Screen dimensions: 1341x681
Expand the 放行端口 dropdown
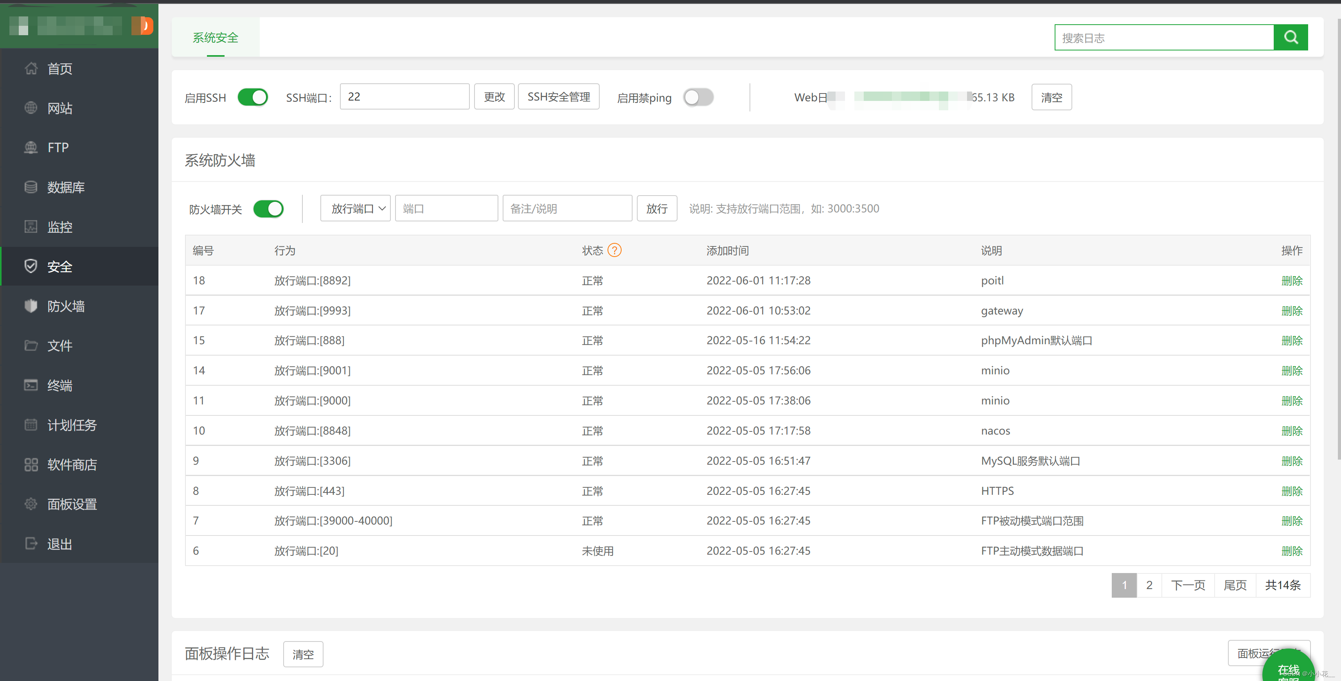[356, 208]
